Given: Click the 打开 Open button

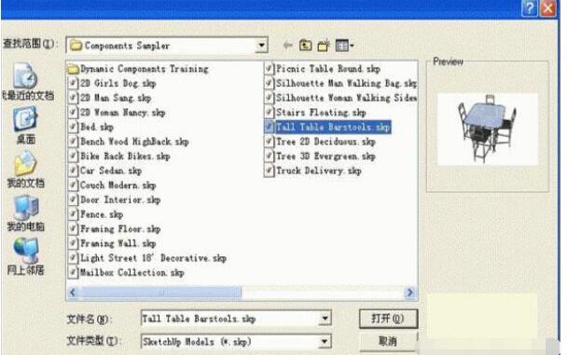Looking at the screenshot, I should click(x=388, y=319).
